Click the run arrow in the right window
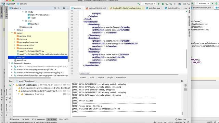219x123 pixels. pyautogui.click(x=212, y=3)
